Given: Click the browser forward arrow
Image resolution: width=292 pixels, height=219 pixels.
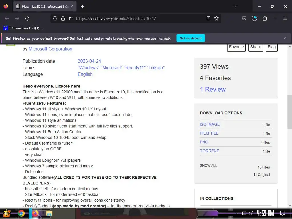Looking at the screenshot, I should tap(17, 19).
